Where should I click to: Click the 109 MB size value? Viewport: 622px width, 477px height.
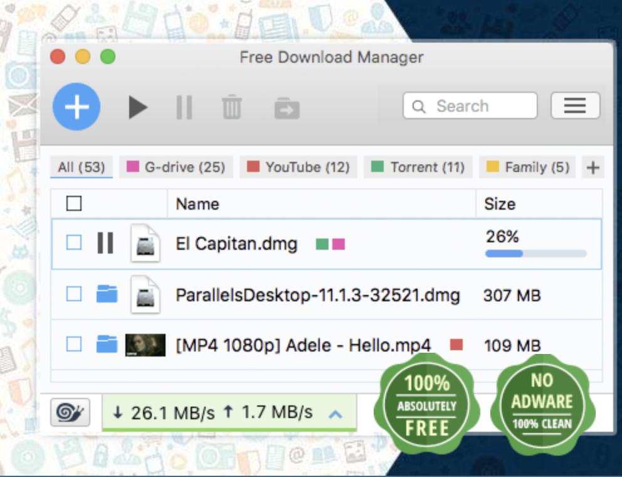512,346
